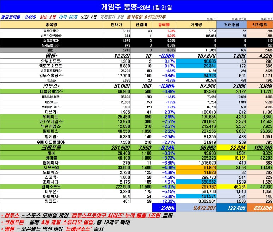Click the orange 207,767 volume cell
The image size is (273, 232).
pyautogui.click(x=196, y=186)
